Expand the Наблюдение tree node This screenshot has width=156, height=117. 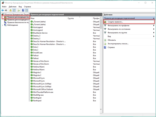point(2,25)
